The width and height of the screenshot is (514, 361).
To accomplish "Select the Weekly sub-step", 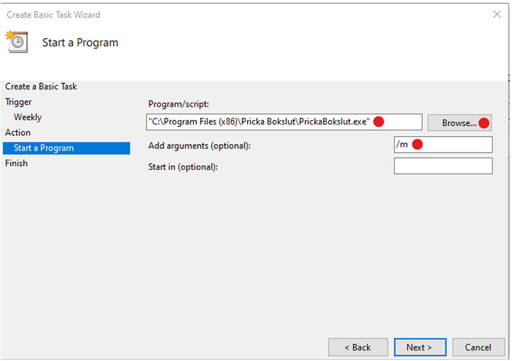I will click(x=28, y=117).
